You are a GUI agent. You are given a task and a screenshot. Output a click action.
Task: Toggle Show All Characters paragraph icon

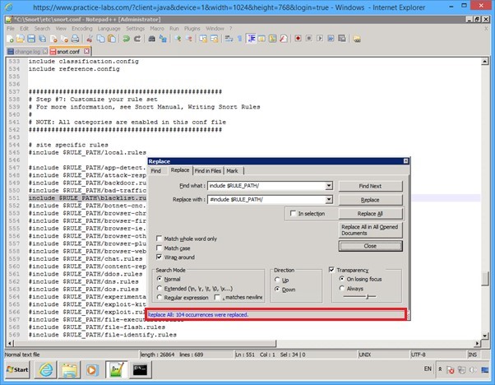tap(239, 39)
